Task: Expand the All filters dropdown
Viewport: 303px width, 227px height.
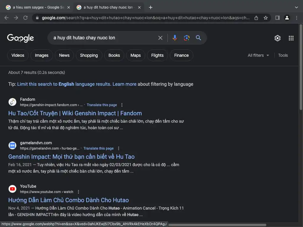Action: [x=258, y=55]
